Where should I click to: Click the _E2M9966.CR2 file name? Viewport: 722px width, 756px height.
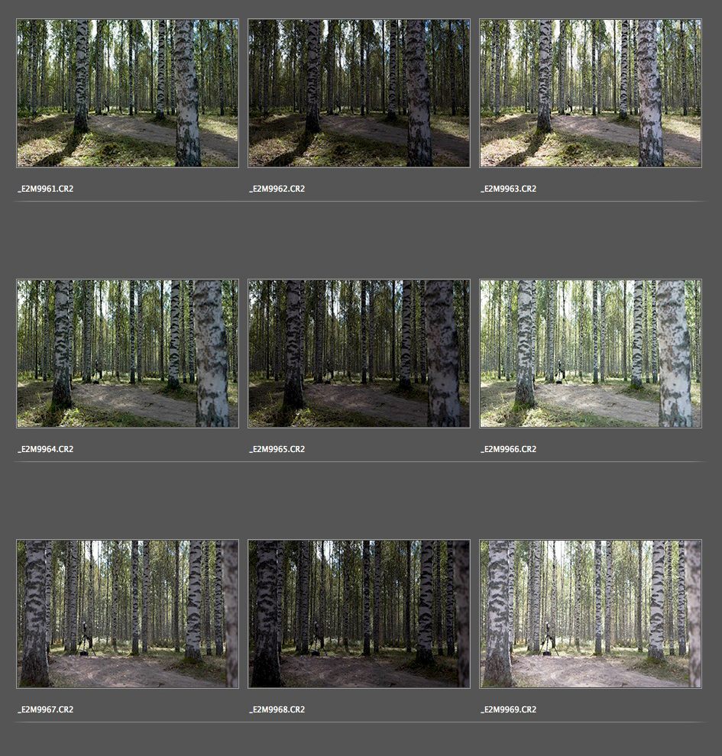[509, 449]
